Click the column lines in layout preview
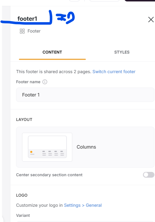Viewport: 155px width, 222px height. click(53, 153)
